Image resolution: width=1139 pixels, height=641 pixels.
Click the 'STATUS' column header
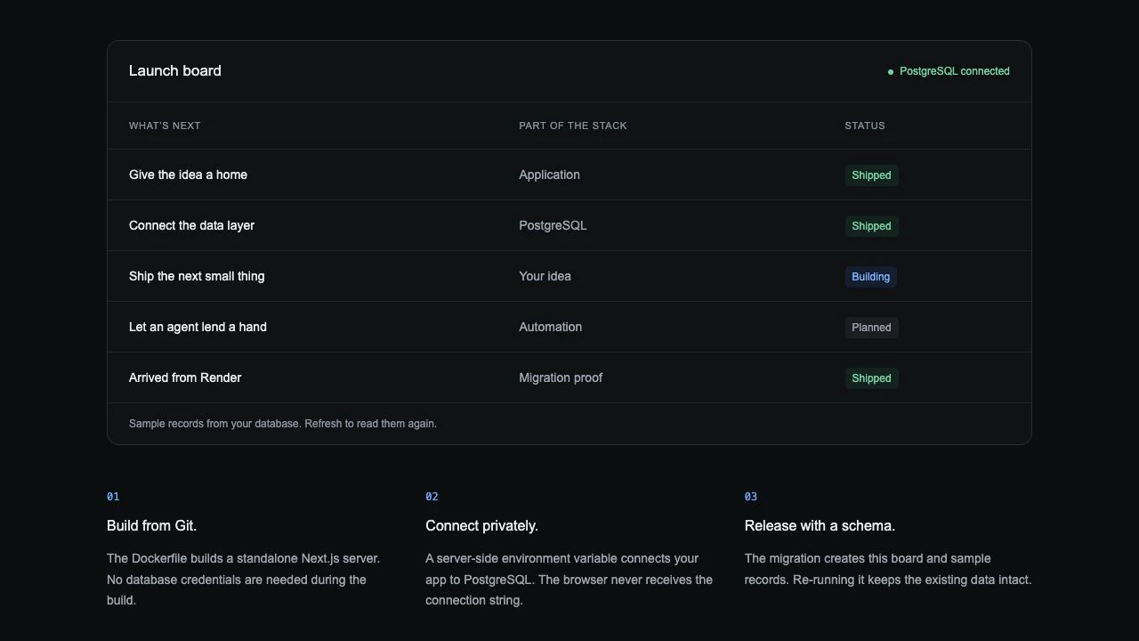[x=865, y=126]
